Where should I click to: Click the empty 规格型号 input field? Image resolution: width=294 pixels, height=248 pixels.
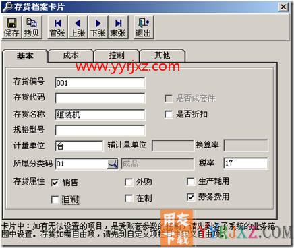pos(100,130)
